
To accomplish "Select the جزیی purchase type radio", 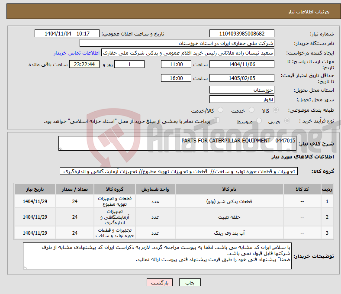I will pos(287,120).
